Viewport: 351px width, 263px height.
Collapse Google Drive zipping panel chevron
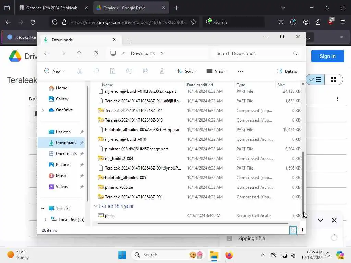pyautogui.click(x=320, y=220)
